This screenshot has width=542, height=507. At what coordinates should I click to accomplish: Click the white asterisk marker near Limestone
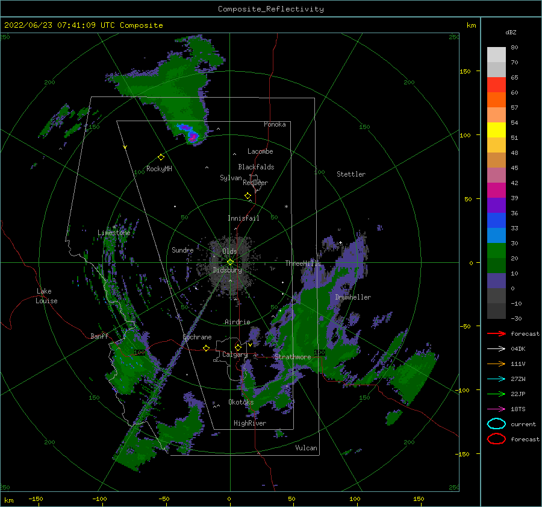tap(114, 227)
